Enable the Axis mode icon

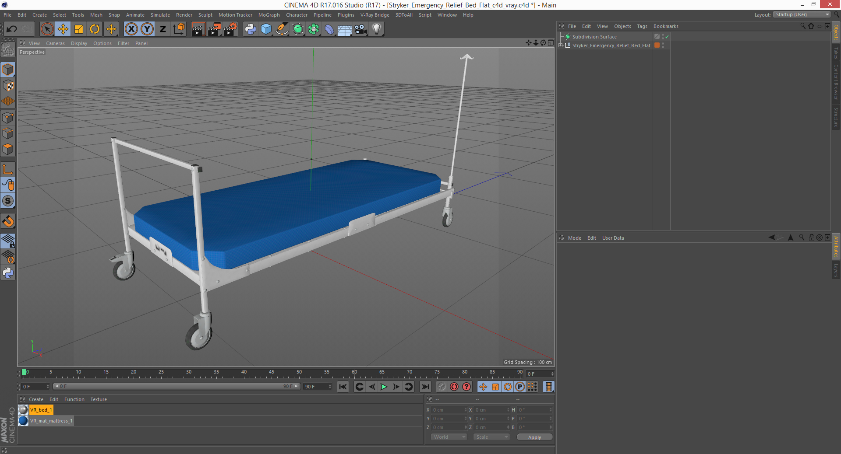tap(8, 169)
